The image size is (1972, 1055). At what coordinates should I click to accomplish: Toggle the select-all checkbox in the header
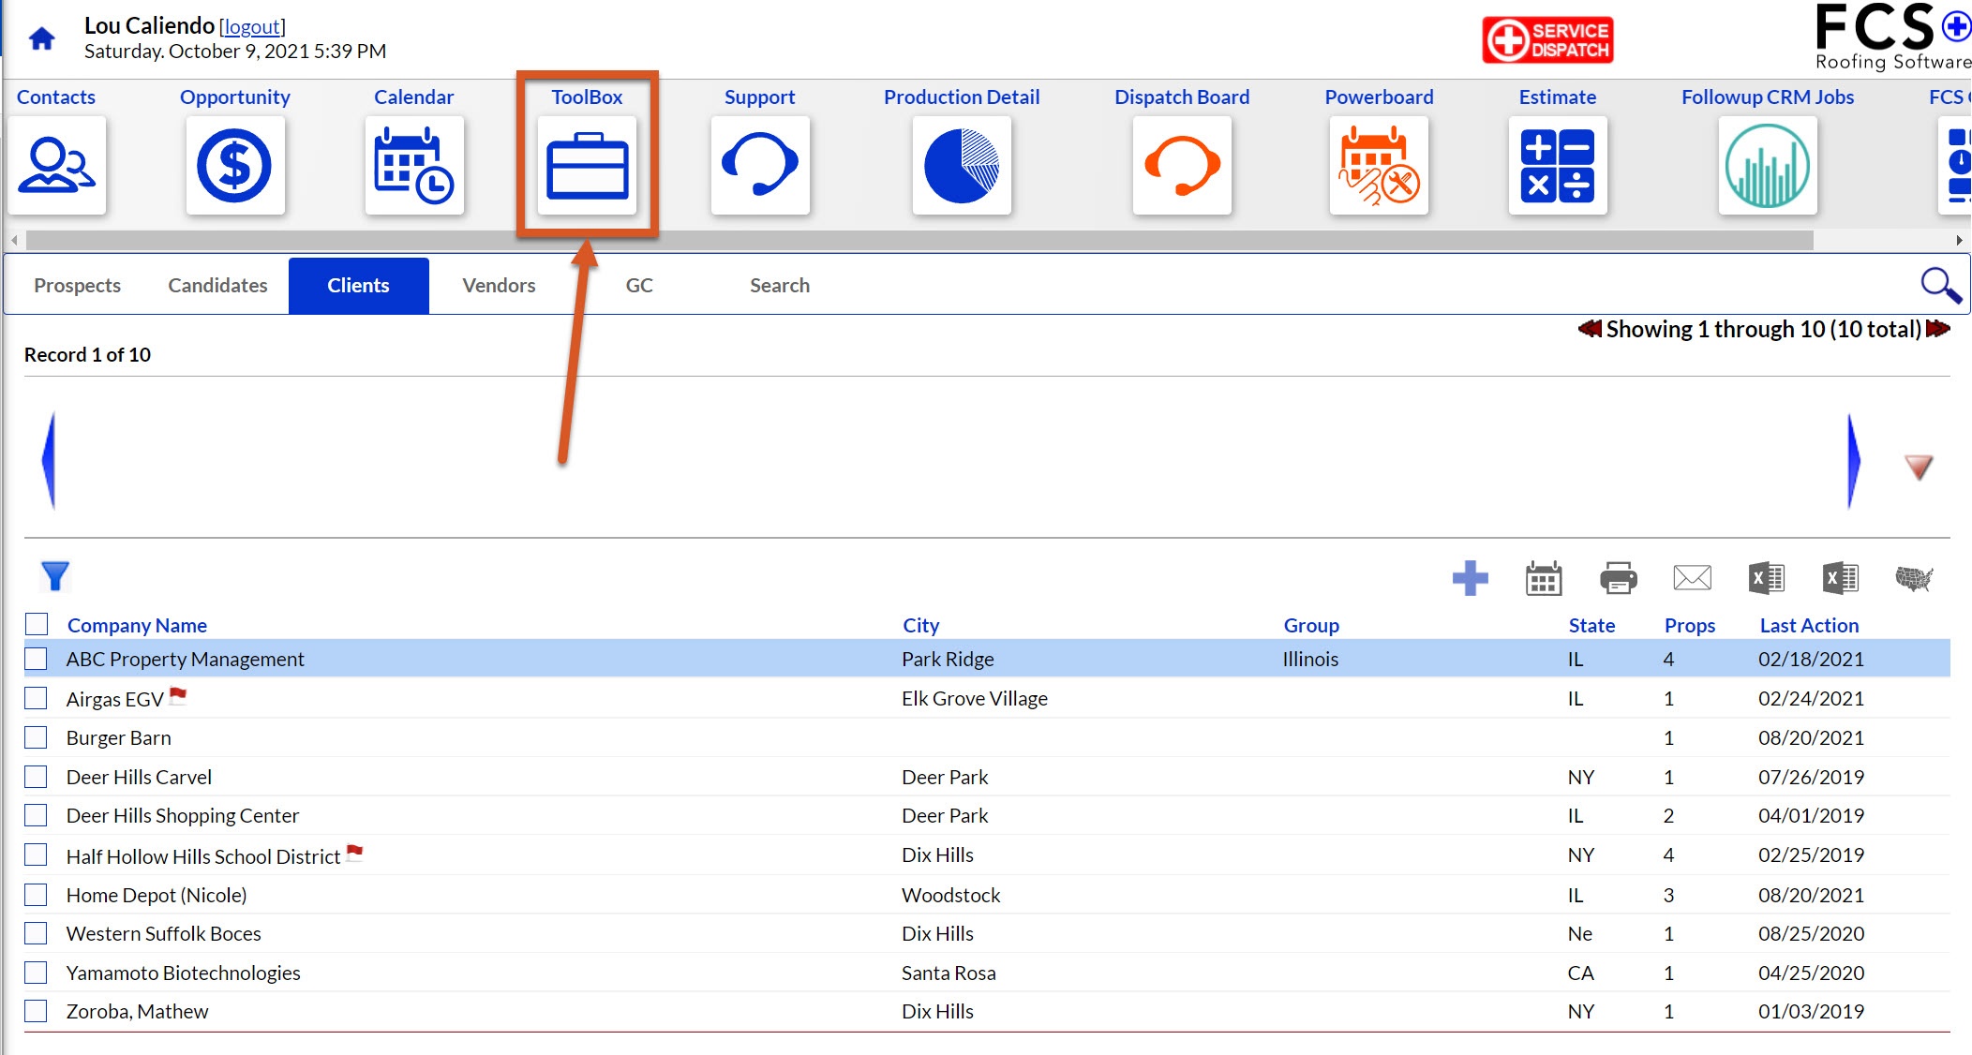[36, 623]
